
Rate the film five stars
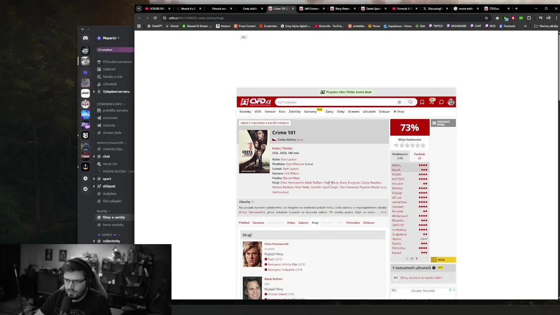(423, 145)
